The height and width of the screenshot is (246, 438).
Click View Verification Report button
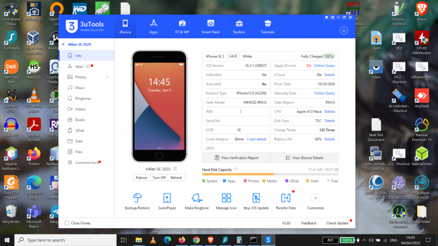click(x=237, y=158)
